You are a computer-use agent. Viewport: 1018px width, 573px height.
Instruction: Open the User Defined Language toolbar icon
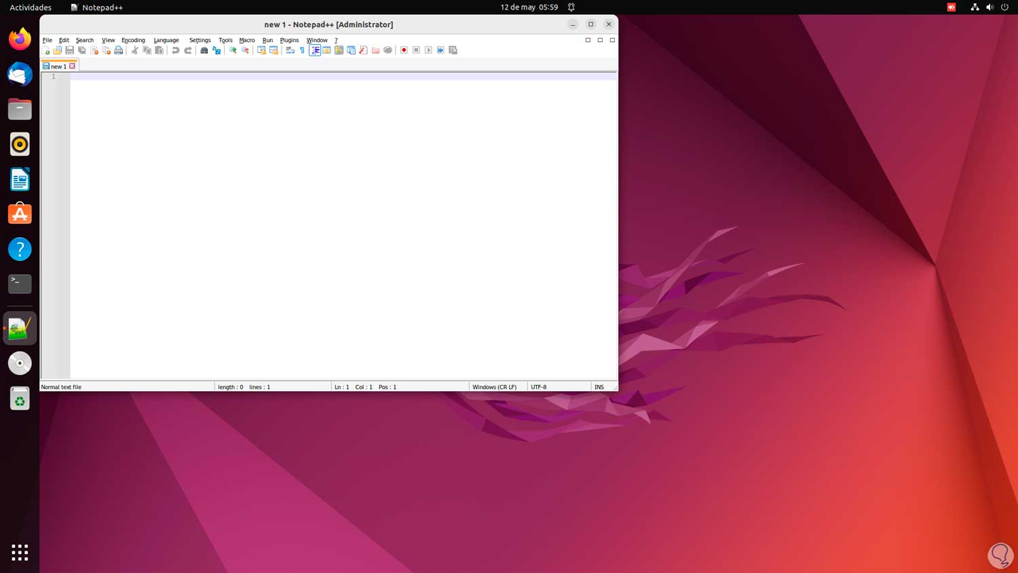[x=326, y=50]
